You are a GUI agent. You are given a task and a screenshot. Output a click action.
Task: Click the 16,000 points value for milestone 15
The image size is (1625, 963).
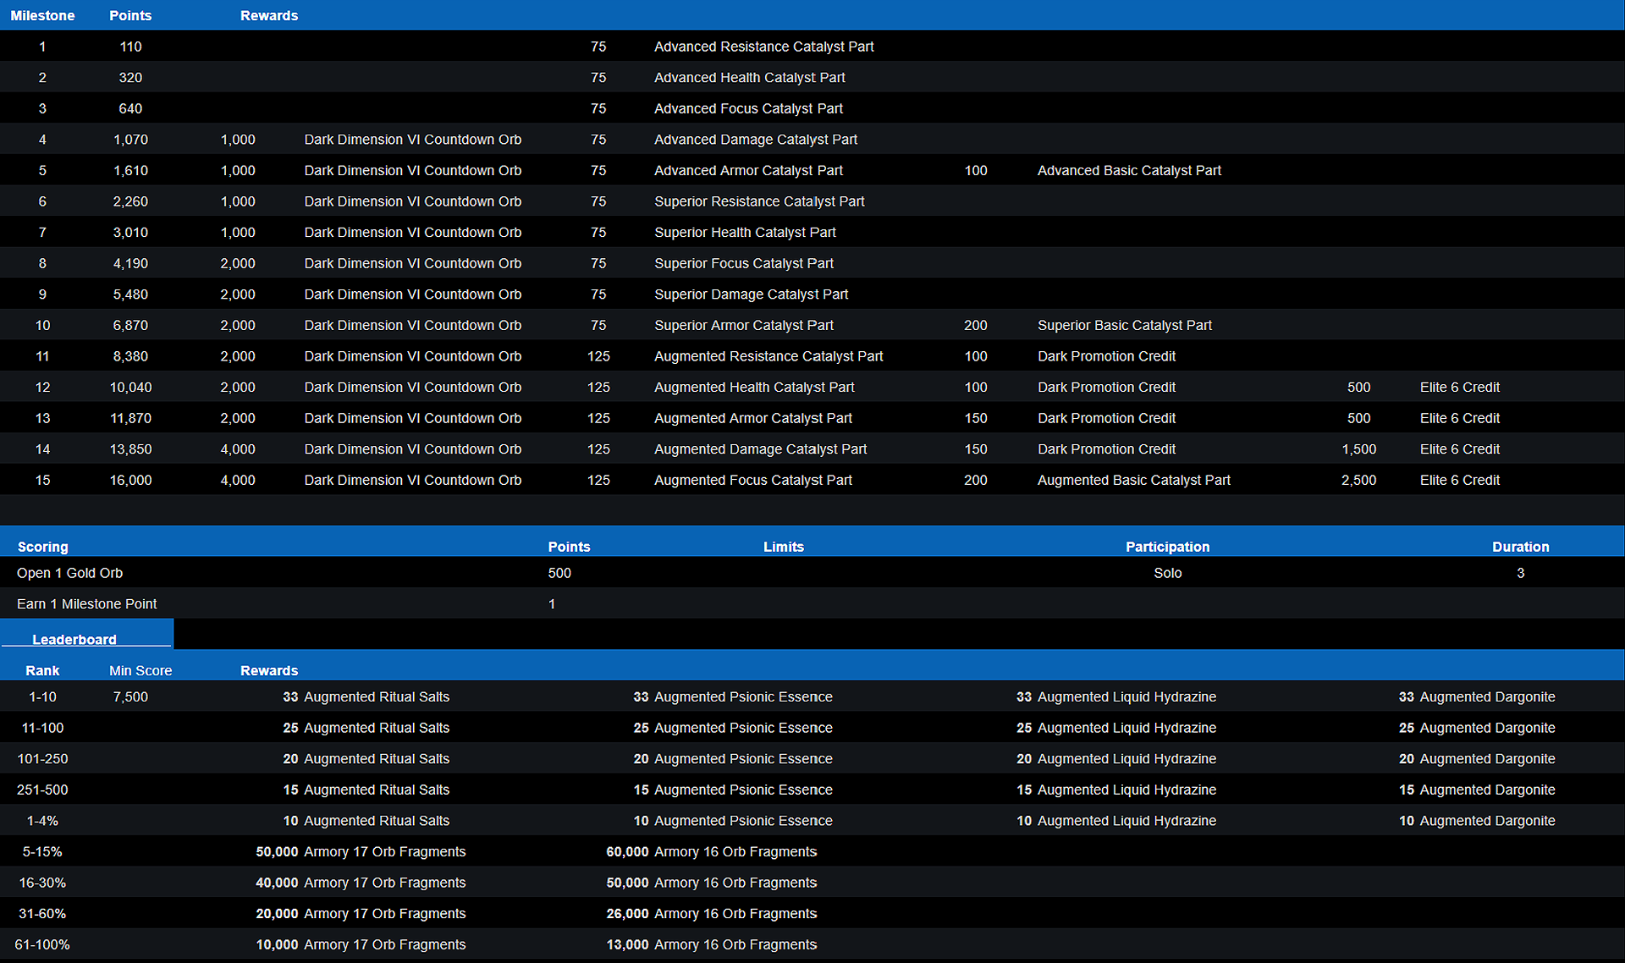coord(130,480)
